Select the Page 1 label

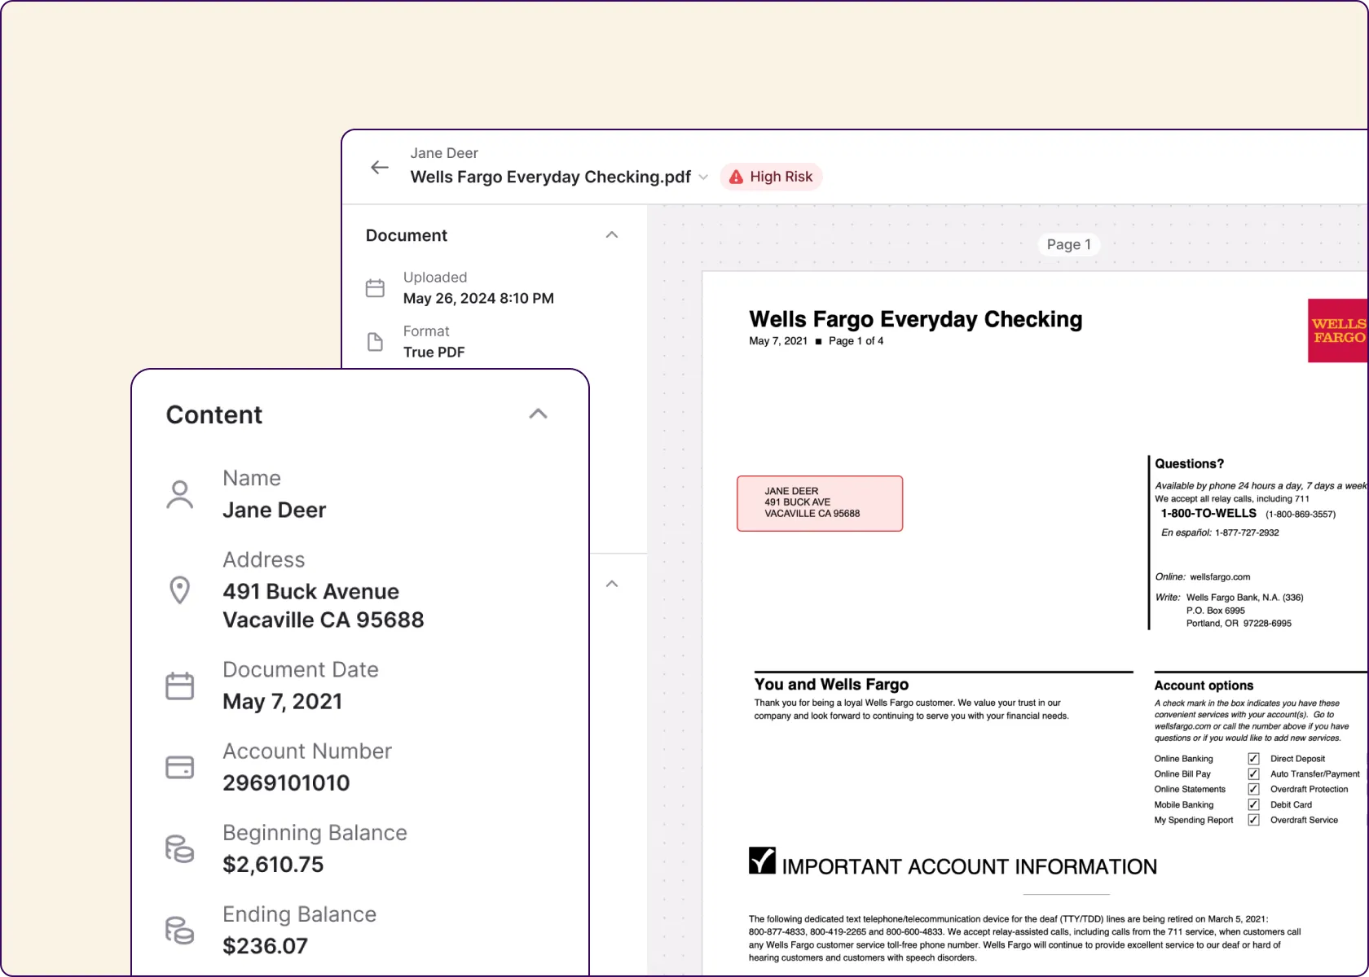(x=1068, y=244)
